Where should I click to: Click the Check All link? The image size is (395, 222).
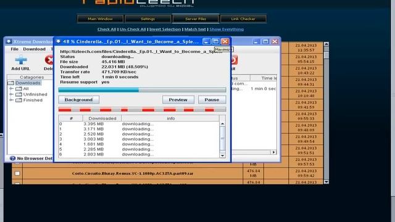107,29
